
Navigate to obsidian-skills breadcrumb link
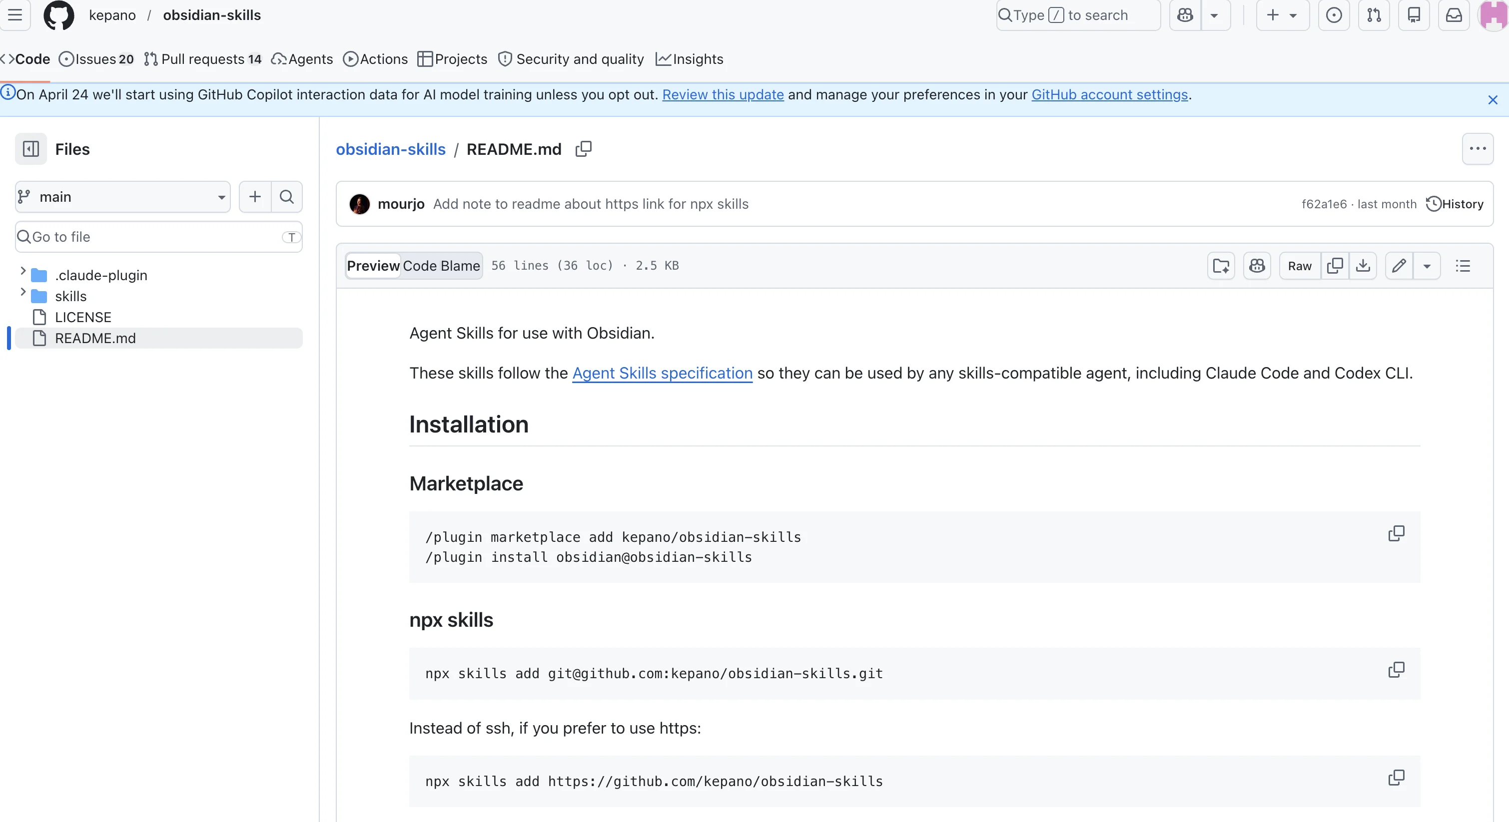pyautogui.click(x=391, y=149)
